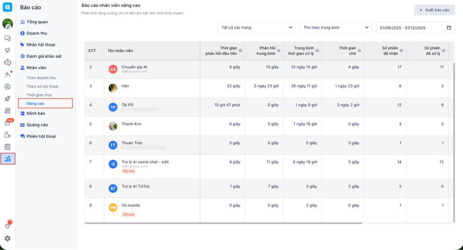Click info icon beside Thời gian phản hồi đầu tiên

click(x=241, y=51)
